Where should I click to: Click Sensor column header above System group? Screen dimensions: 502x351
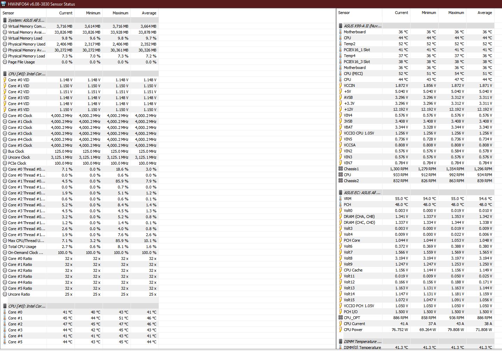tap(24, 13)
